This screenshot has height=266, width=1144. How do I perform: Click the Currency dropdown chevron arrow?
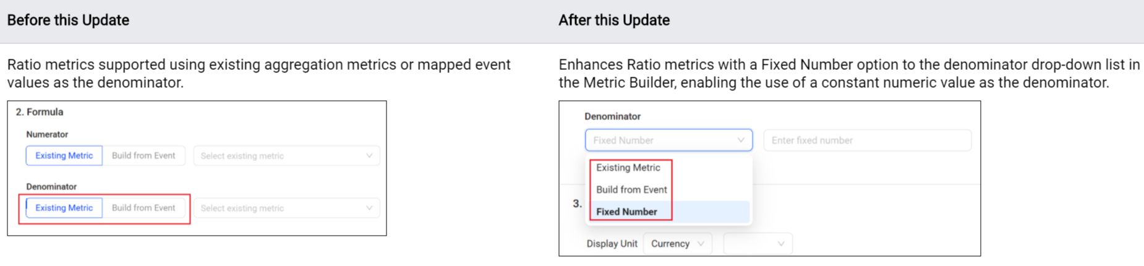tap(701, 244)
